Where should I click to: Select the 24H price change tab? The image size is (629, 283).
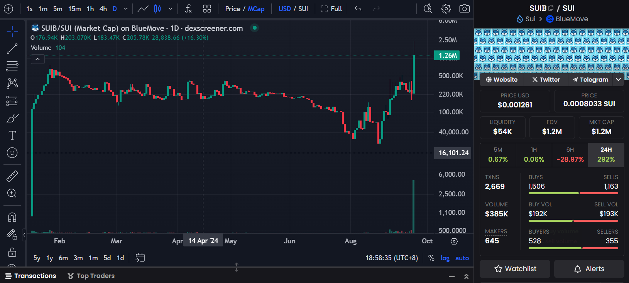[606, 155]
